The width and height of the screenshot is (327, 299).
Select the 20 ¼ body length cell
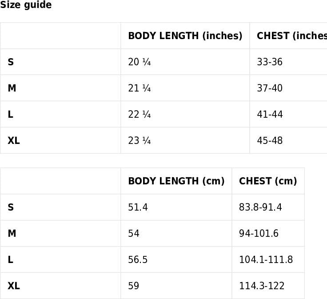click(x=185, y=62)
